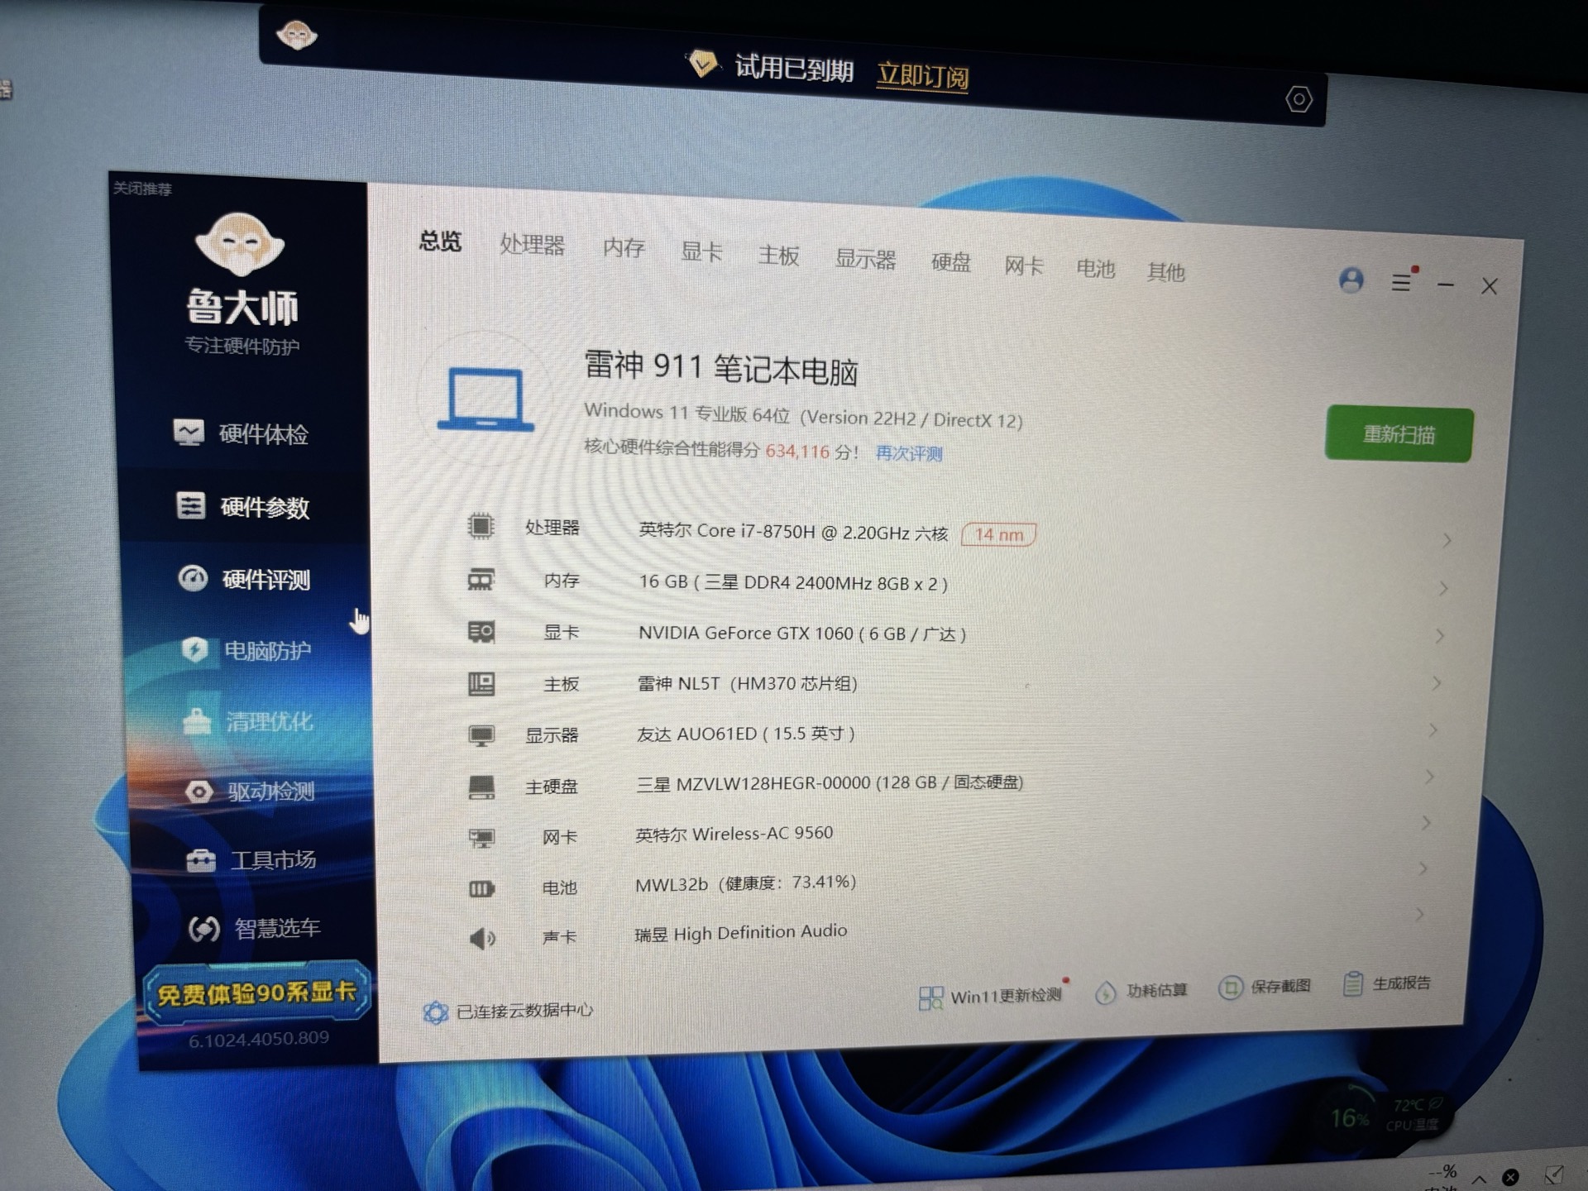Expand the 显示器 AUO61ED row chevron
This screenshot has width=1588, height=1191.
click(1433, 729)
